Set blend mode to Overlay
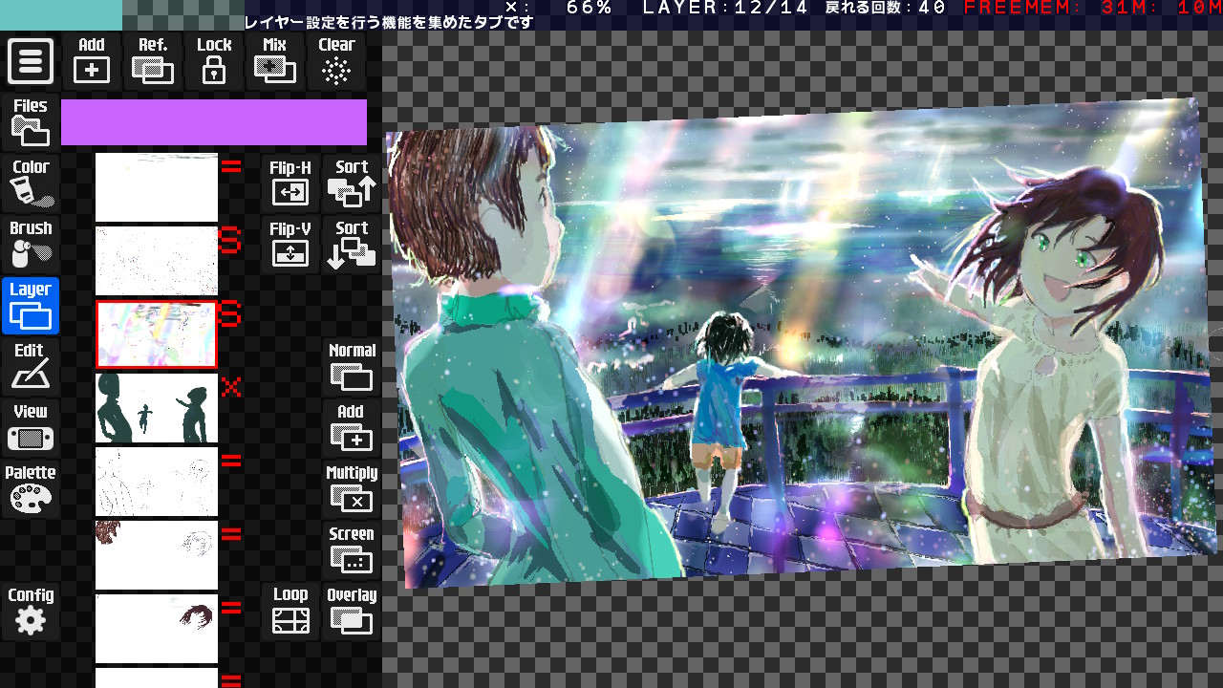 [x=352, y=612]
